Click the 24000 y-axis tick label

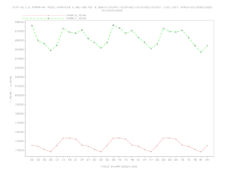tap(19, 59)
